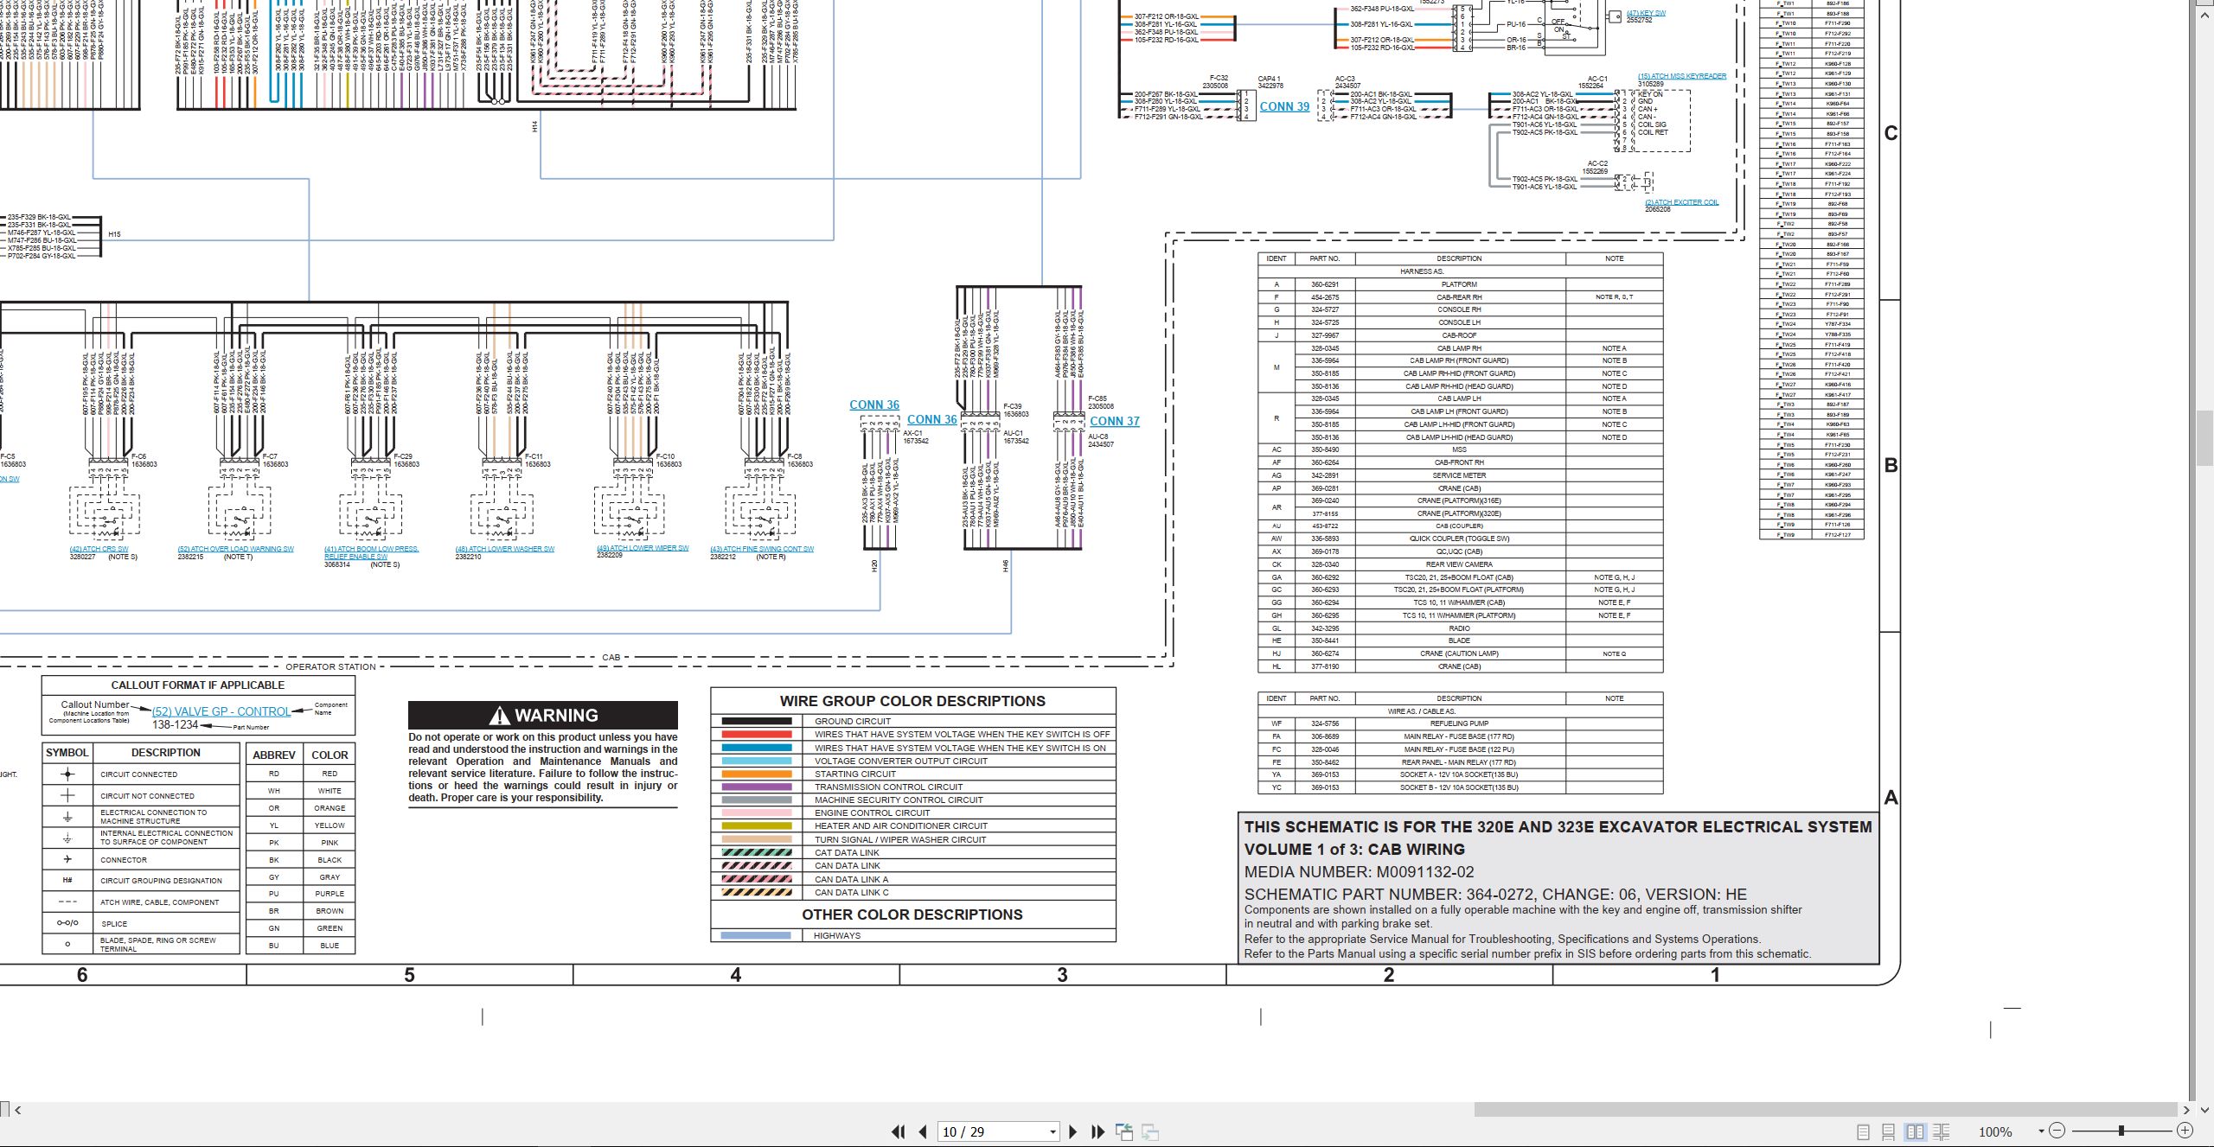Click the CAT DATA LINK striped swatch
Screen dimensions: 2214x1147
[x=756, y=852]
